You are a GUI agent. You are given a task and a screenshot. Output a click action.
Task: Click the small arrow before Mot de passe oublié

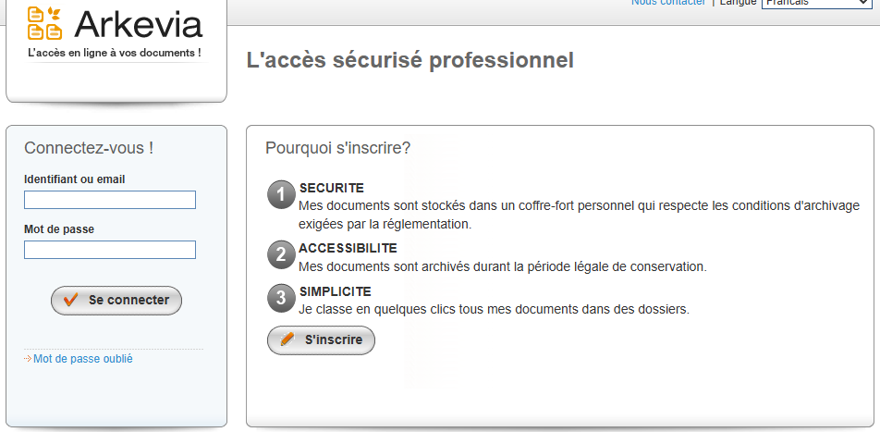click(28, 359)
